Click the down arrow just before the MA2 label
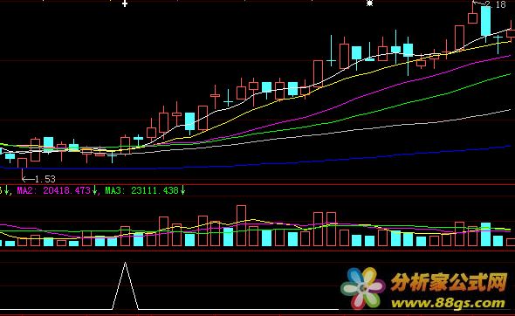This screenshot has height=316, width=515. 7,190
